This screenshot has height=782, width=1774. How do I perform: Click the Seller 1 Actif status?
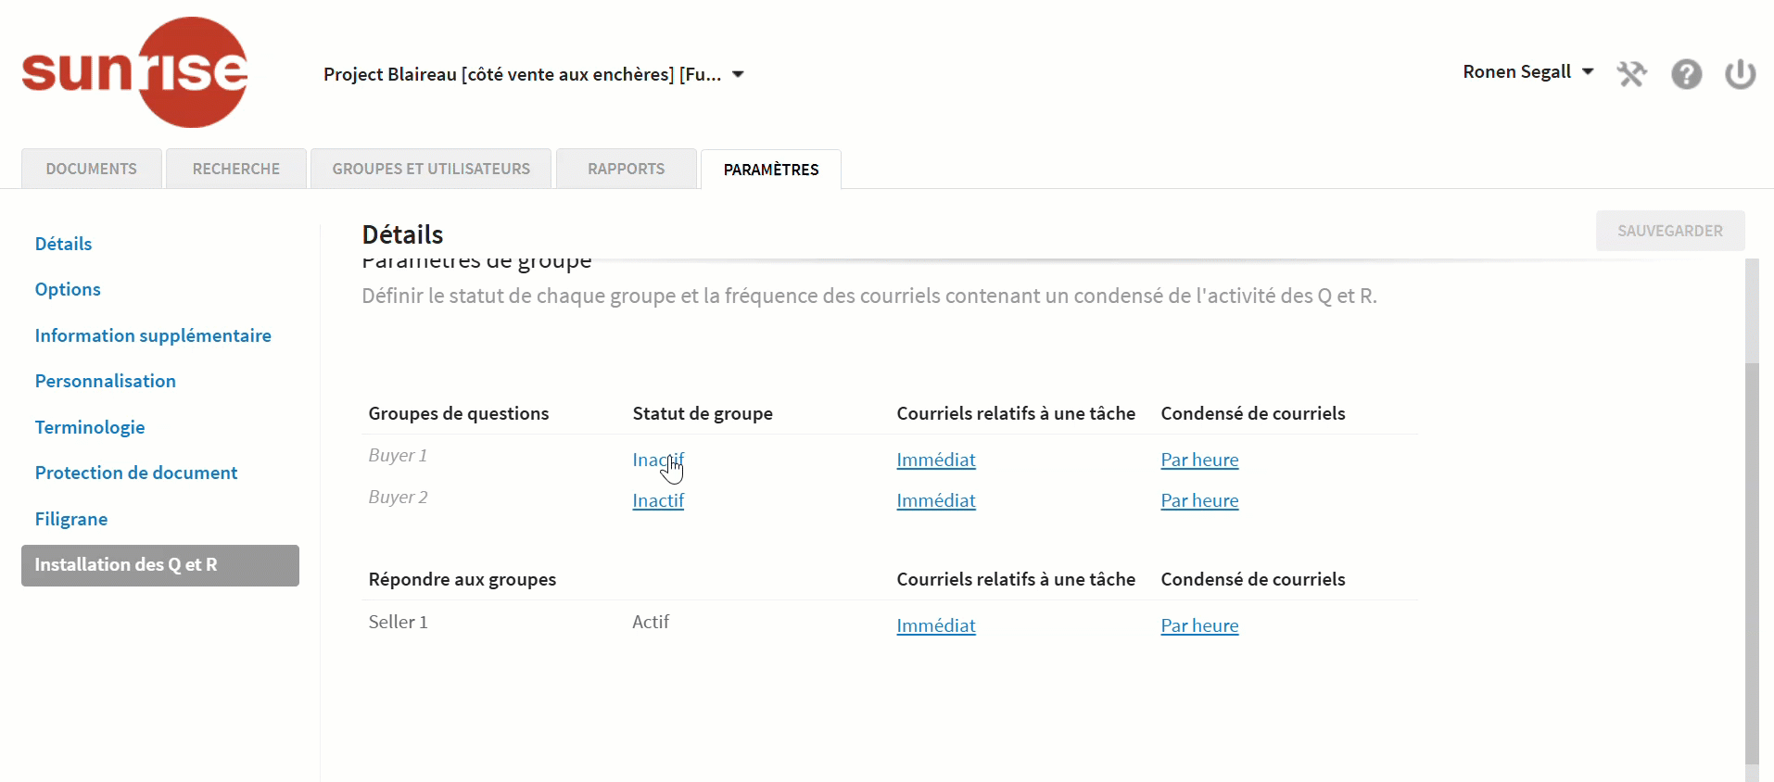pyautogui.click(x=651, y=622)
